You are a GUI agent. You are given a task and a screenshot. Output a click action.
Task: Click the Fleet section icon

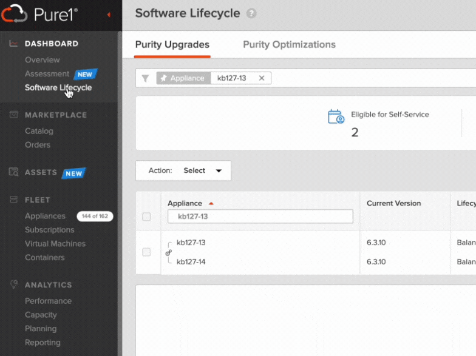click(x=13, y=200)
